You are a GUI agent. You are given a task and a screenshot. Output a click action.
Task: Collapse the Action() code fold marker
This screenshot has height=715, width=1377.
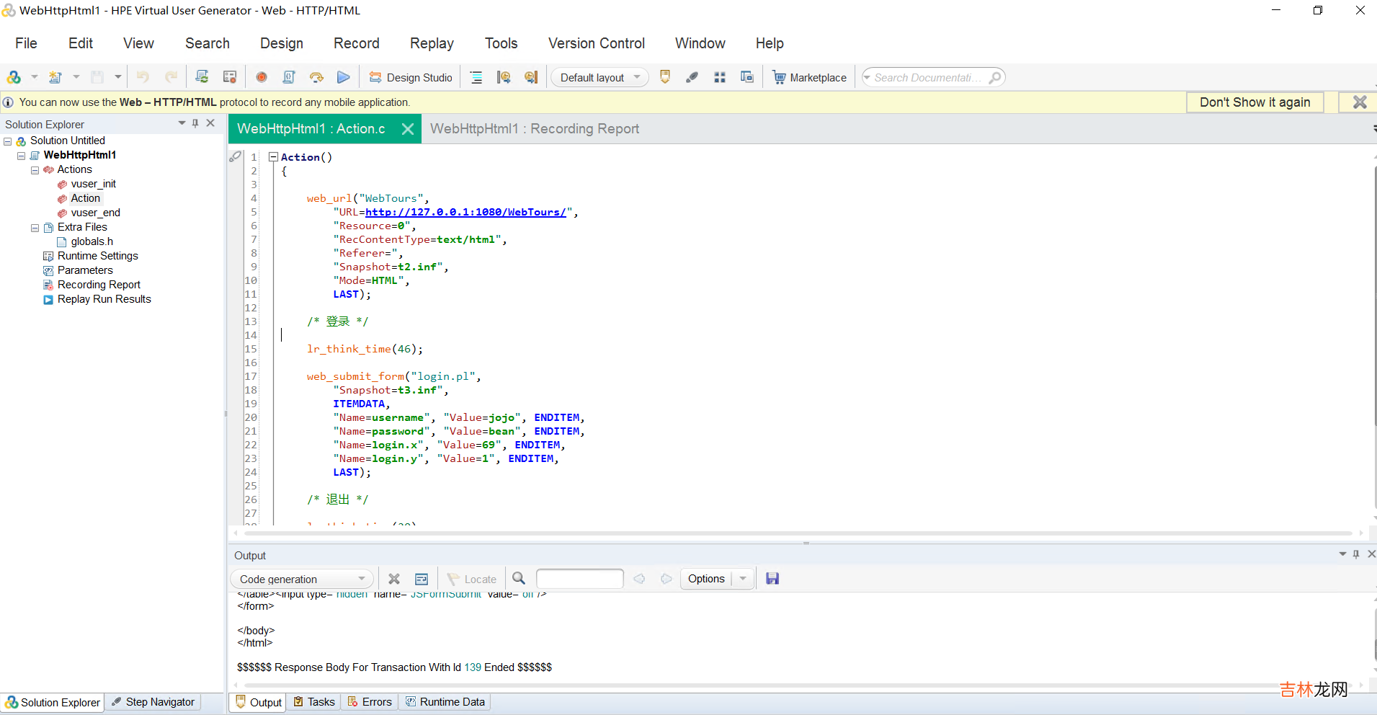point(273,156)
